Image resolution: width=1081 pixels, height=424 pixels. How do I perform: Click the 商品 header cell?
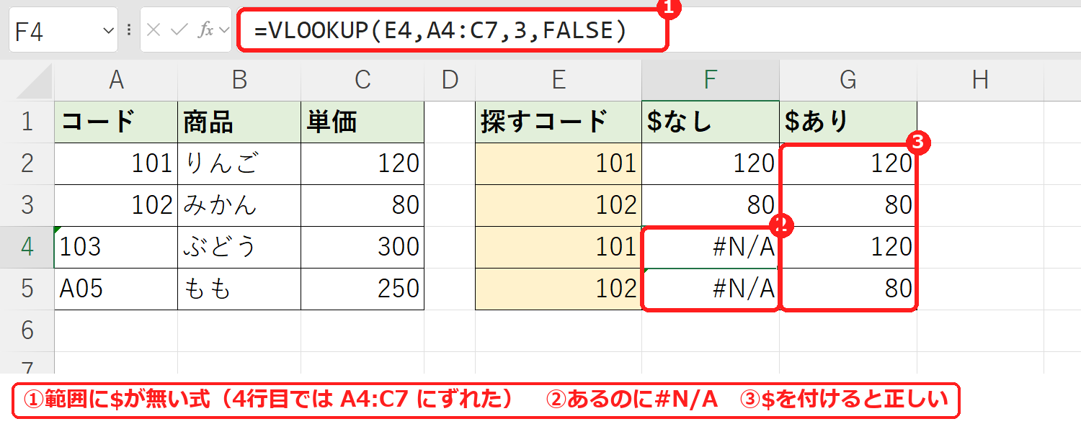coord(239,122)
